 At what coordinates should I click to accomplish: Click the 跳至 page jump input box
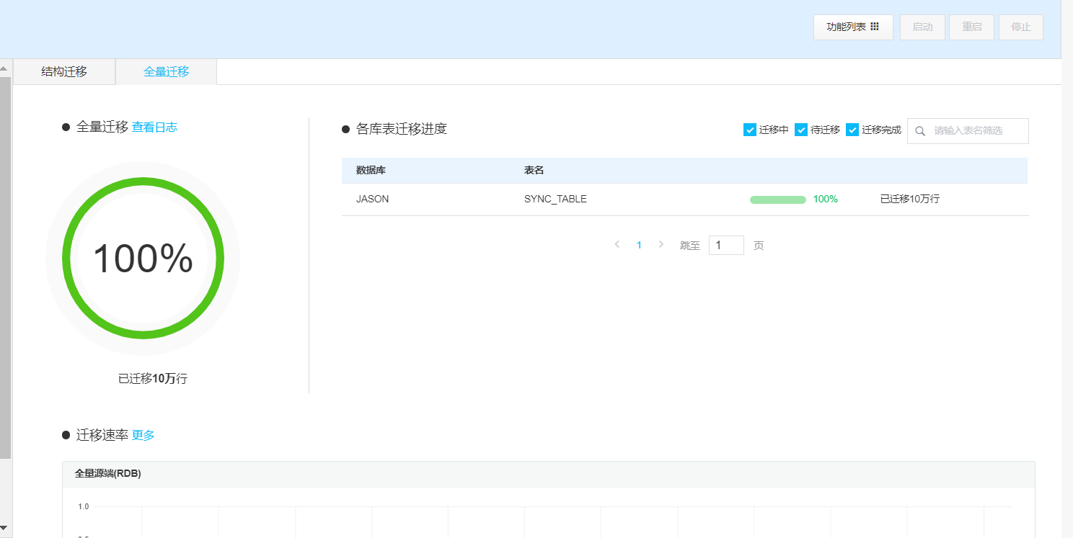[726, 245]
